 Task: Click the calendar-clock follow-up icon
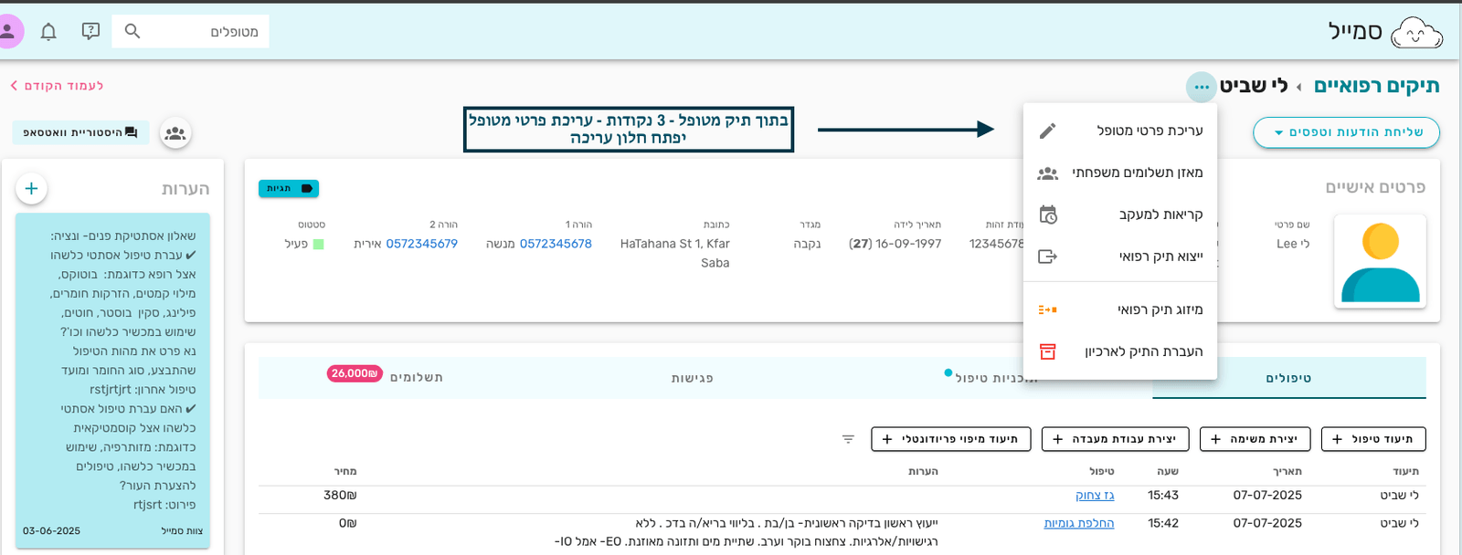tap(1048, 215)
